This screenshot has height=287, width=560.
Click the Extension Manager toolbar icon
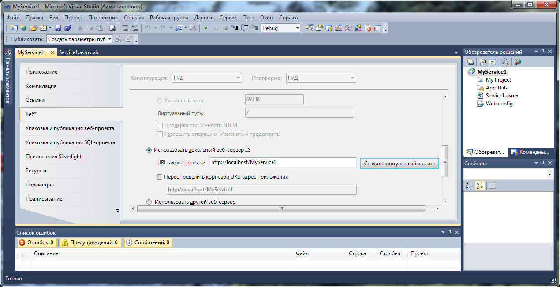point(358,28)
